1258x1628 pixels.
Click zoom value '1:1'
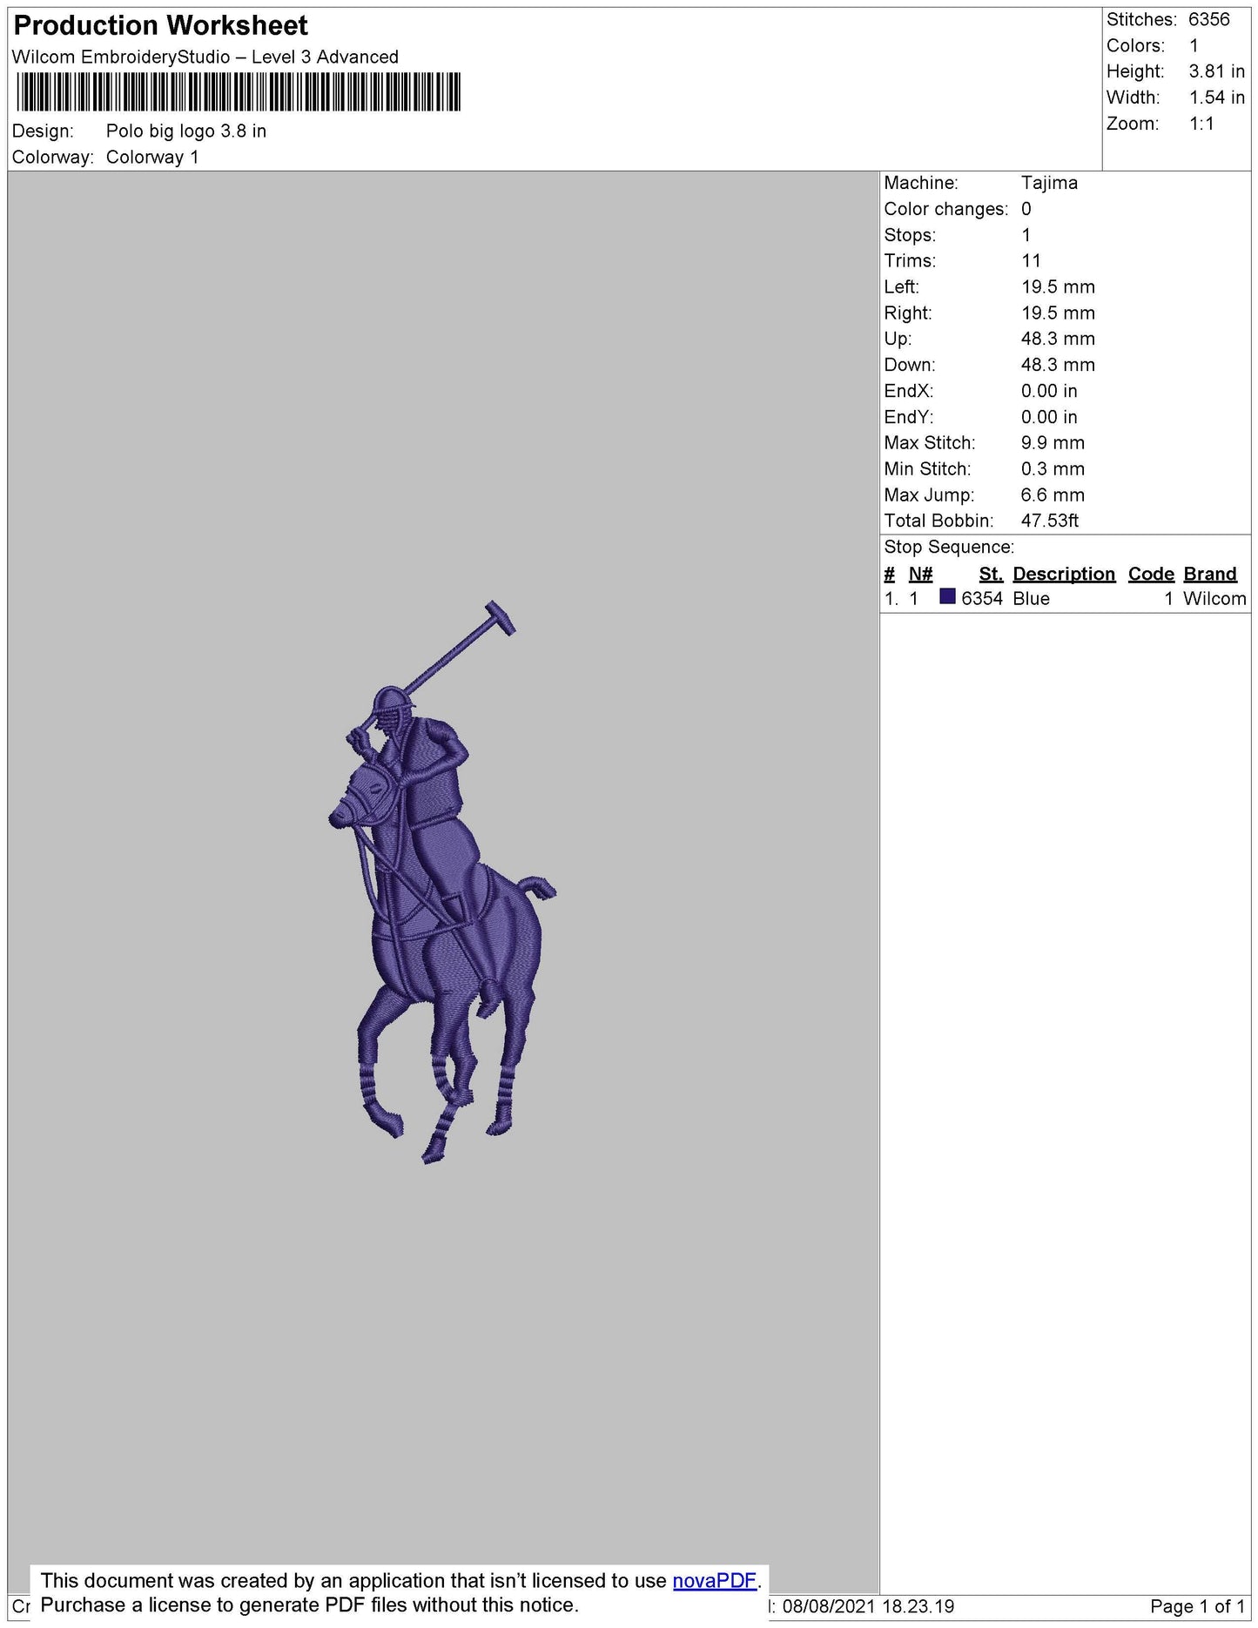pos(1201,124)
